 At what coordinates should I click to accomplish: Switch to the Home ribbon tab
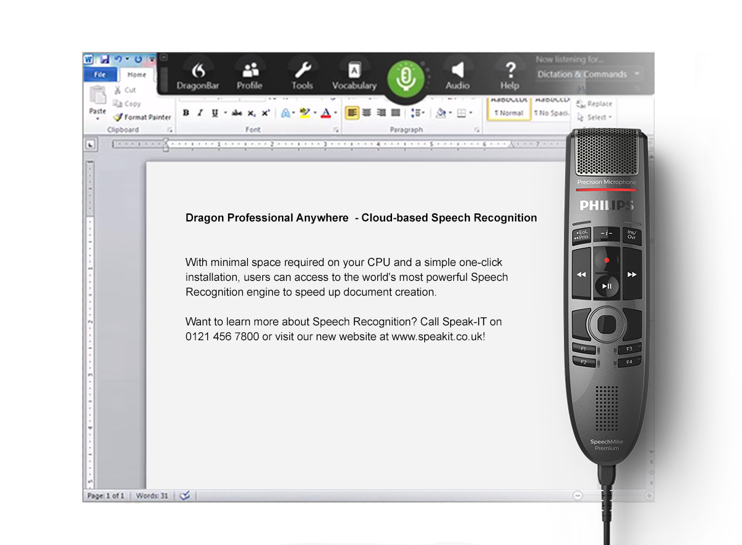pyautogui.click(x=137, y=75)
